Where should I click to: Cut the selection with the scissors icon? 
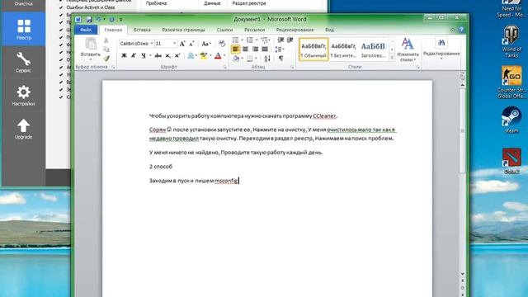click(x=106, y=40)
